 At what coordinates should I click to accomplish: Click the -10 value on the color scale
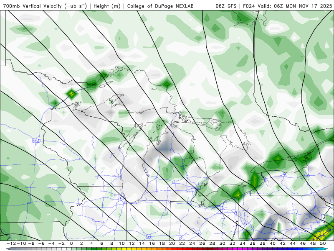pyautogui.click(x=21, y=243)
